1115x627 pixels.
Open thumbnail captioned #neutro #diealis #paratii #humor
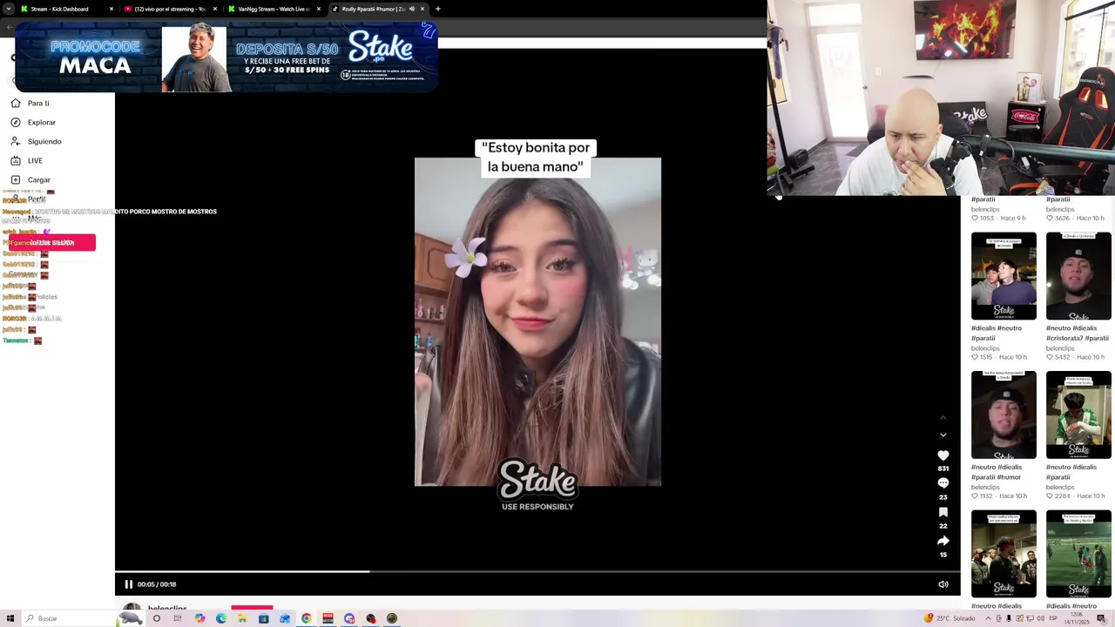pyautogui.click(x=1003, y=415)
